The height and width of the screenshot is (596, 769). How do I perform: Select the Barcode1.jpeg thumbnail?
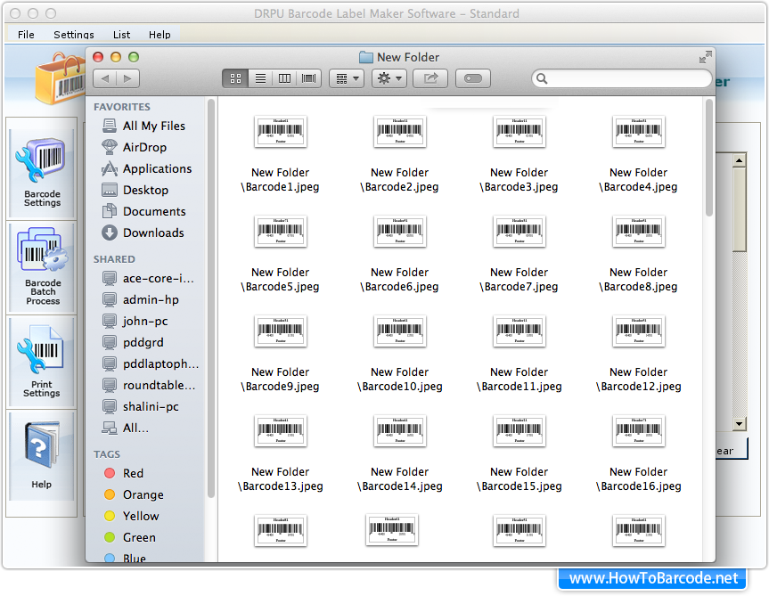click(280, 131)
